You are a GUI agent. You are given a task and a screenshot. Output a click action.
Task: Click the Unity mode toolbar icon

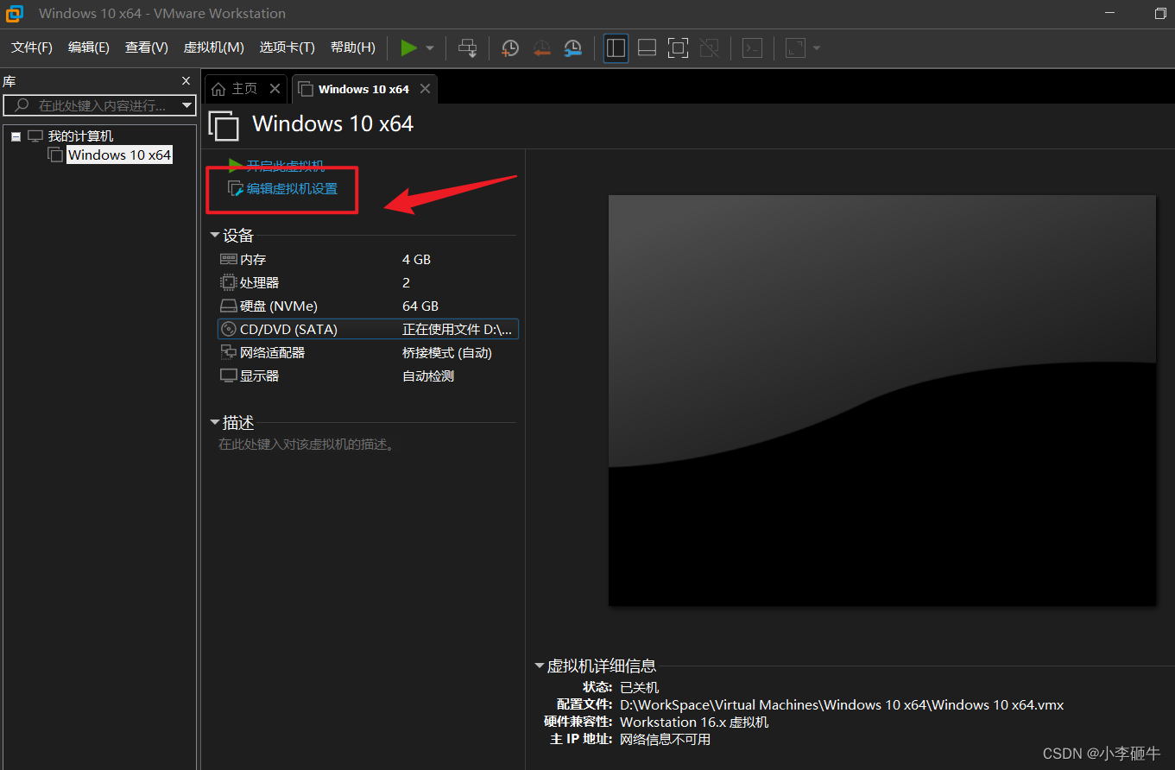[710, 47]
